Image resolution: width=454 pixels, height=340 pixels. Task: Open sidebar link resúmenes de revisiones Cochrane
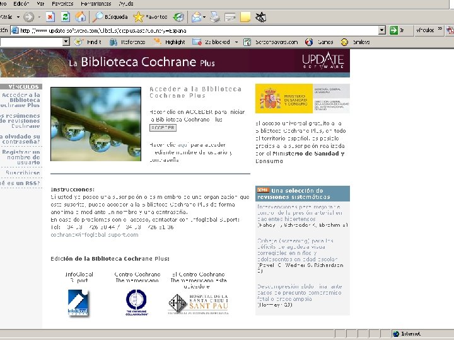pos(20,121)
